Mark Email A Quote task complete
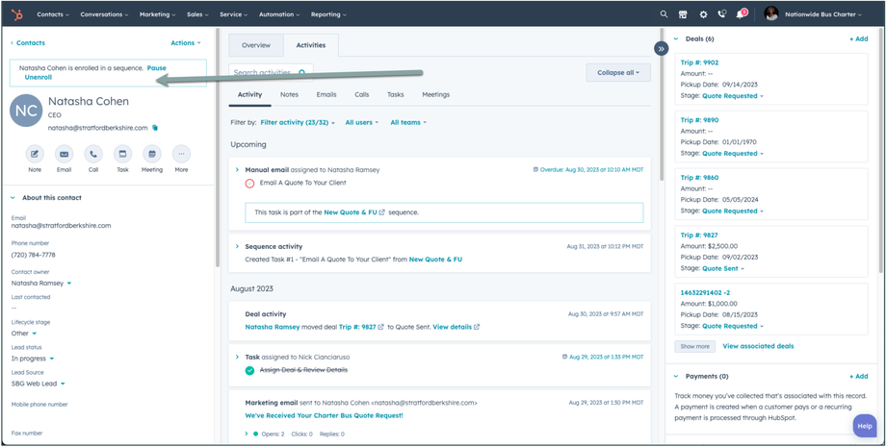 coord(249,183)
